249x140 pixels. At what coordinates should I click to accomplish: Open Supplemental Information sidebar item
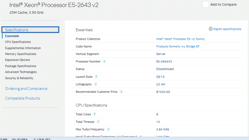click(23, 48)
